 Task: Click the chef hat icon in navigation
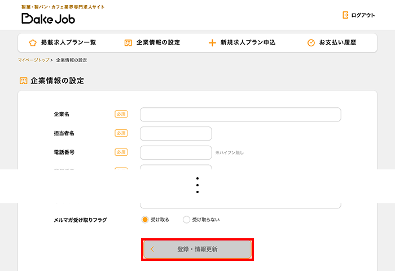(x=32, y=43)
